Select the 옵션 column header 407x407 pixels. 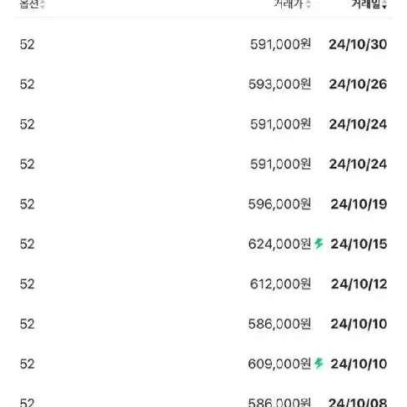29,4
